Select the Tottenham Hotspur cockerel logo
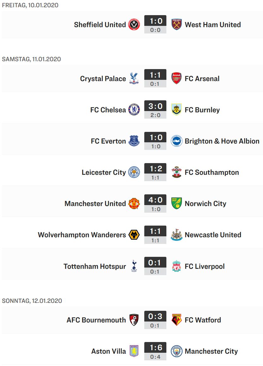 (134, 266)
